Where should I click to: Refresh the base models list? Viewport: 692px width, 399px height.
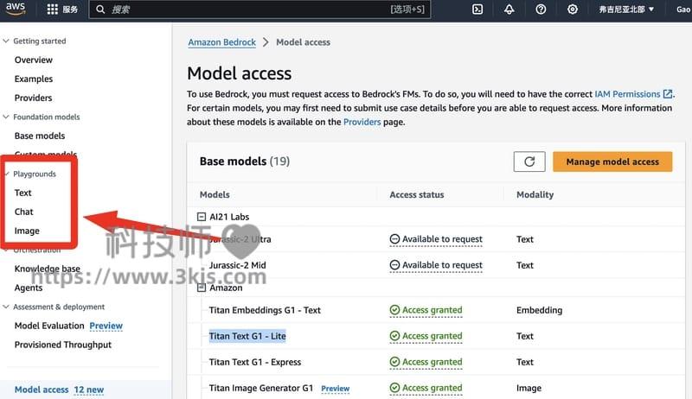click(529, 161)
